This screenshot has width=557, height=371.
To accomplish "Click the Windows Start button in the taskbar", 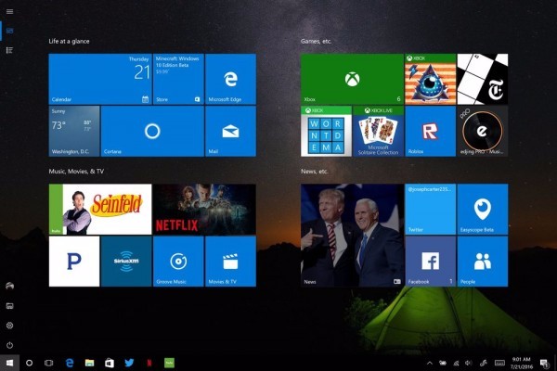I will click(9, 362).
